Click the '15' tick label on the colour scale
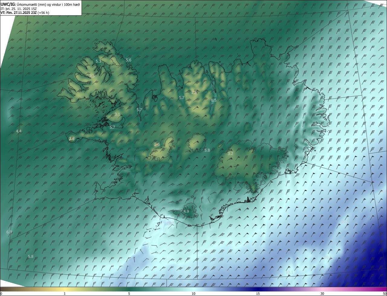 pyautogui.click(x=258, y=294)
